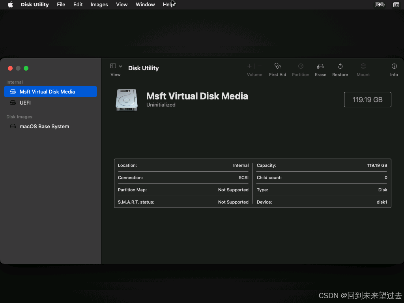The width and height of the screenshot is (404, 303).
Task: Select Msft Virtual Disk Media in sidebar
Action: [50, 92]
